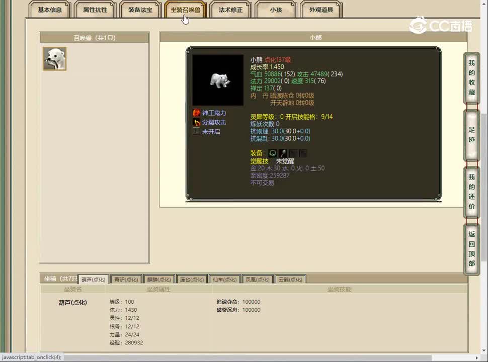Click the 炼妖次数 0 text
Image resolution: width=488 pixels, height=362 pixels.
tap(265, 124)
